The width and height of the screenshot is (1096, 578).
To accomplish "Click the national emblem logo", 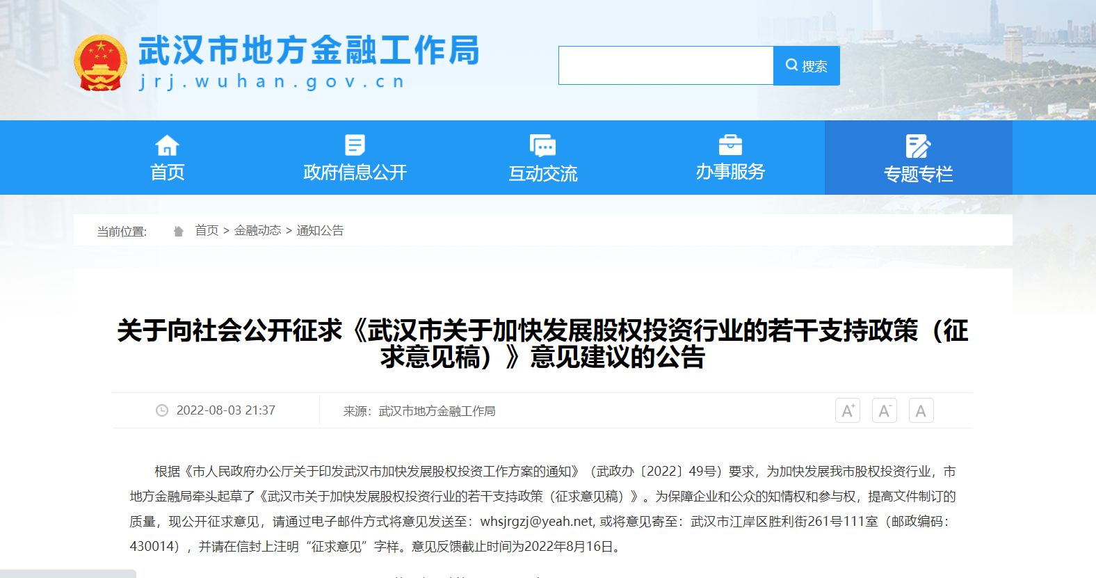I will point(101,63).
